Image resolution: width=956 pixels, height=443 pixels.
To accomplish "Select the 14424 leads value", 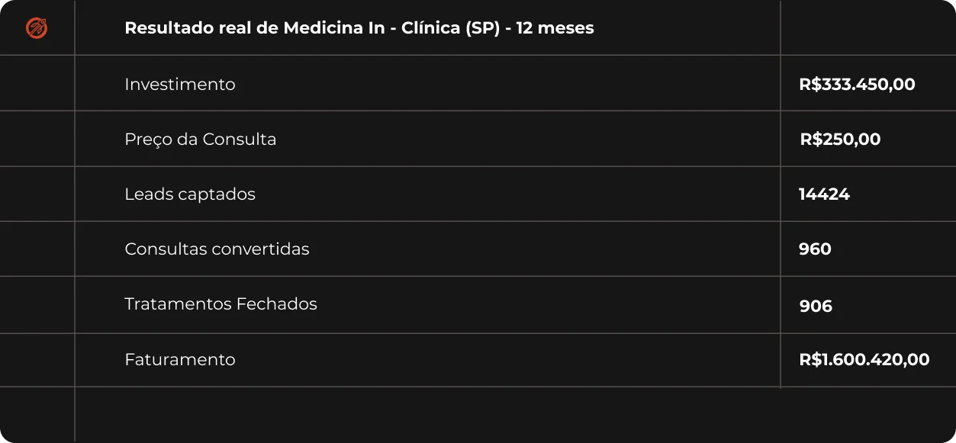I will point(824,194).
